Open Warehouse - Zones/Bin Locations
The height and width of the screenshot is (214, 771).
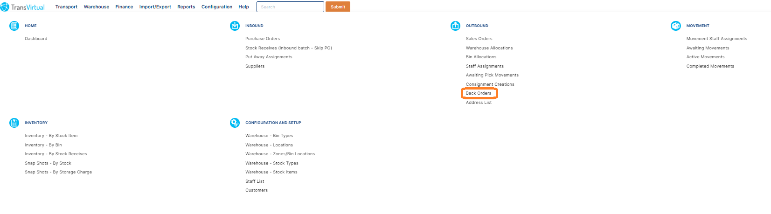280,154
